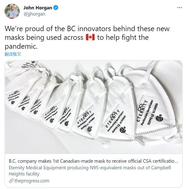Open the theprogress.com domain link

[x=32, y=181]
